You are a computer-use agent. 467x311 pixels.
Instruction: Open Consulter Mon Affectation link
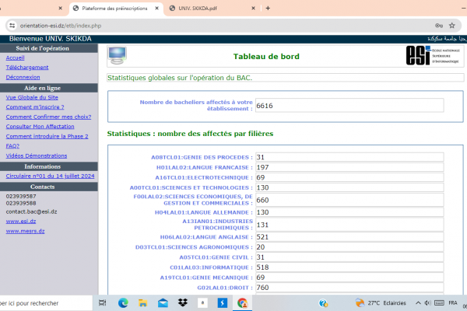click(40, 127)
